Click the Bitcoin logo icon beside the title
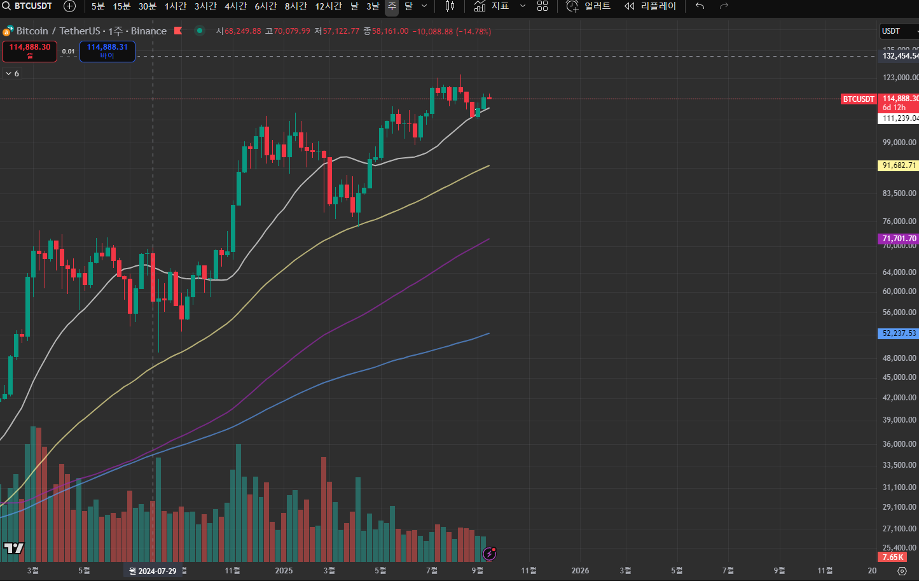This screenshot has height=581, width=919. tap(8, 31)
